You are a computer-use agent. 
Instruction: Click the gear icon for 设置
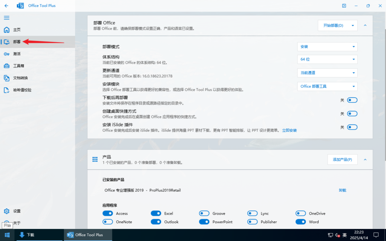[7, 211]
